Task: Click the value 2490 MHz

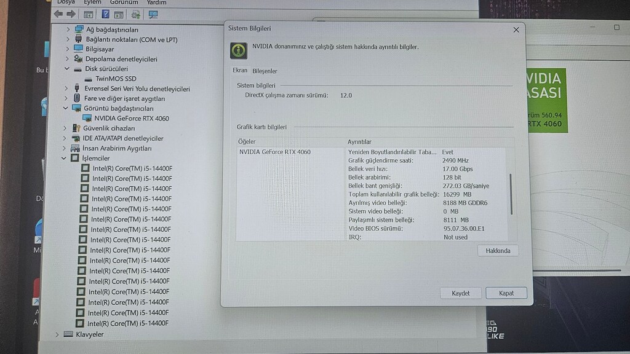Action: [x=455, y=160]
